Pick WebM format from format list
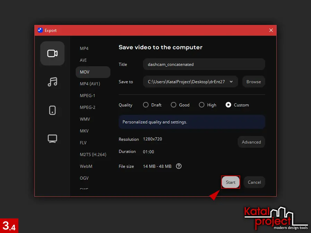 pyautogui.click(x=86, y=166)
